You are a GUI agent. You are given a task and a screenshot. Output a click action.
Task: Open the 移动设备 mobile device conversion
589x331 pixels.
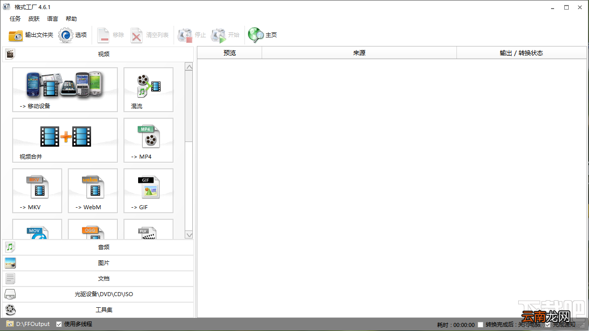pyautogui.click(x=65, y=89)
